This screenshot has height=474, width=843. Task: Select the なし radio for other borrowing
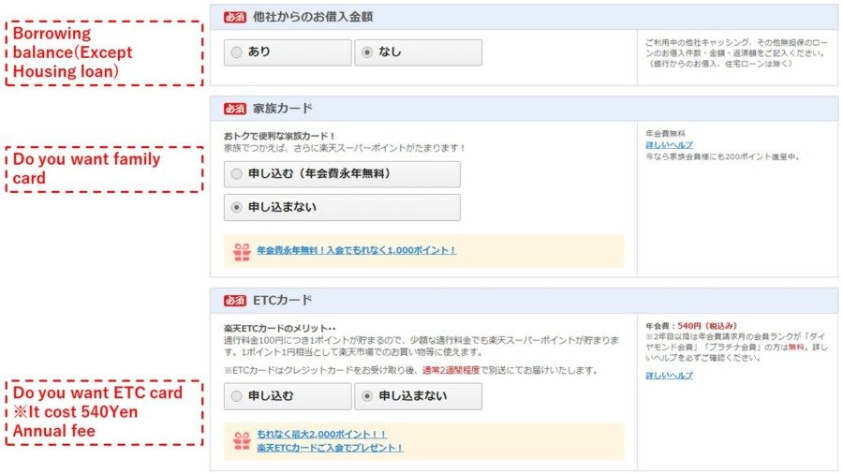[x=366, y=52]
